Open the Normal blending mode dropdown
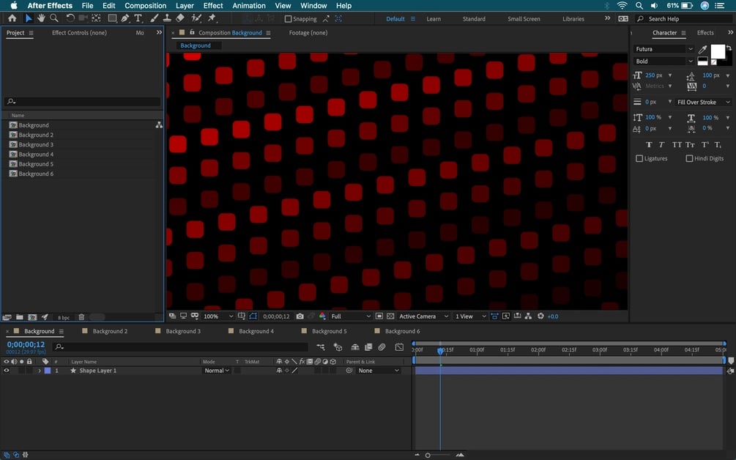This screenshot has height=460, width=736. pos(217,371)
